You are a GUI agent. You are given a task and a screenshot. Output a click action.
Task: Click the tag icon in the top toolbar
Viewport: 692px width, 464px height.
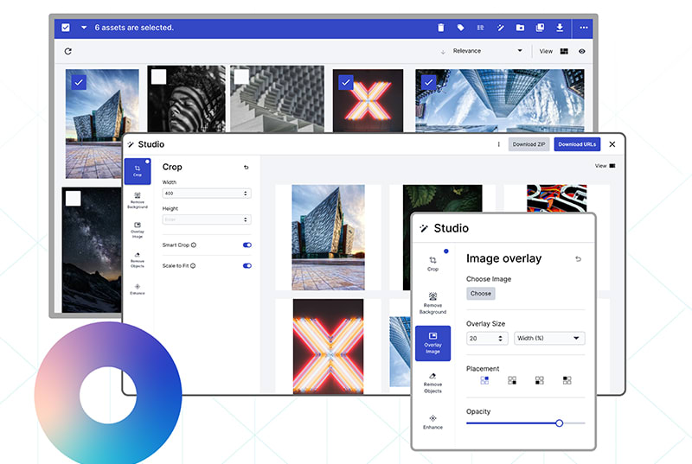tap(461, 28)
